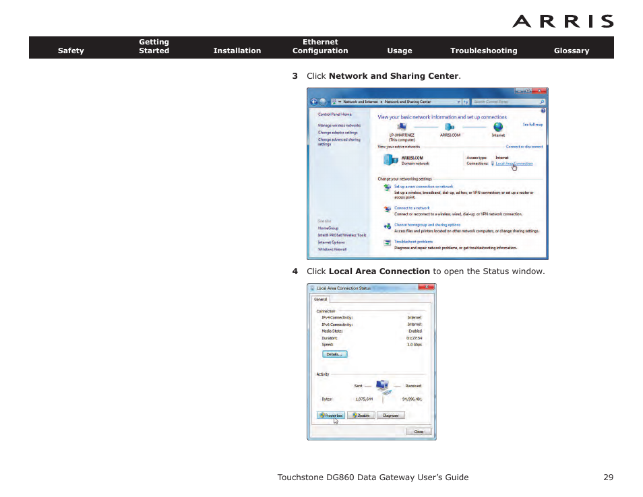Click the Properties button
643x497 pixels.
[330, 415]
